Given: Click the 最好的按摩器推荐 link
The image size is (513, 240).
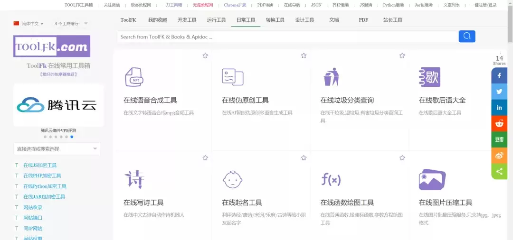Looking at the screenshot, I should coord(58,74).
